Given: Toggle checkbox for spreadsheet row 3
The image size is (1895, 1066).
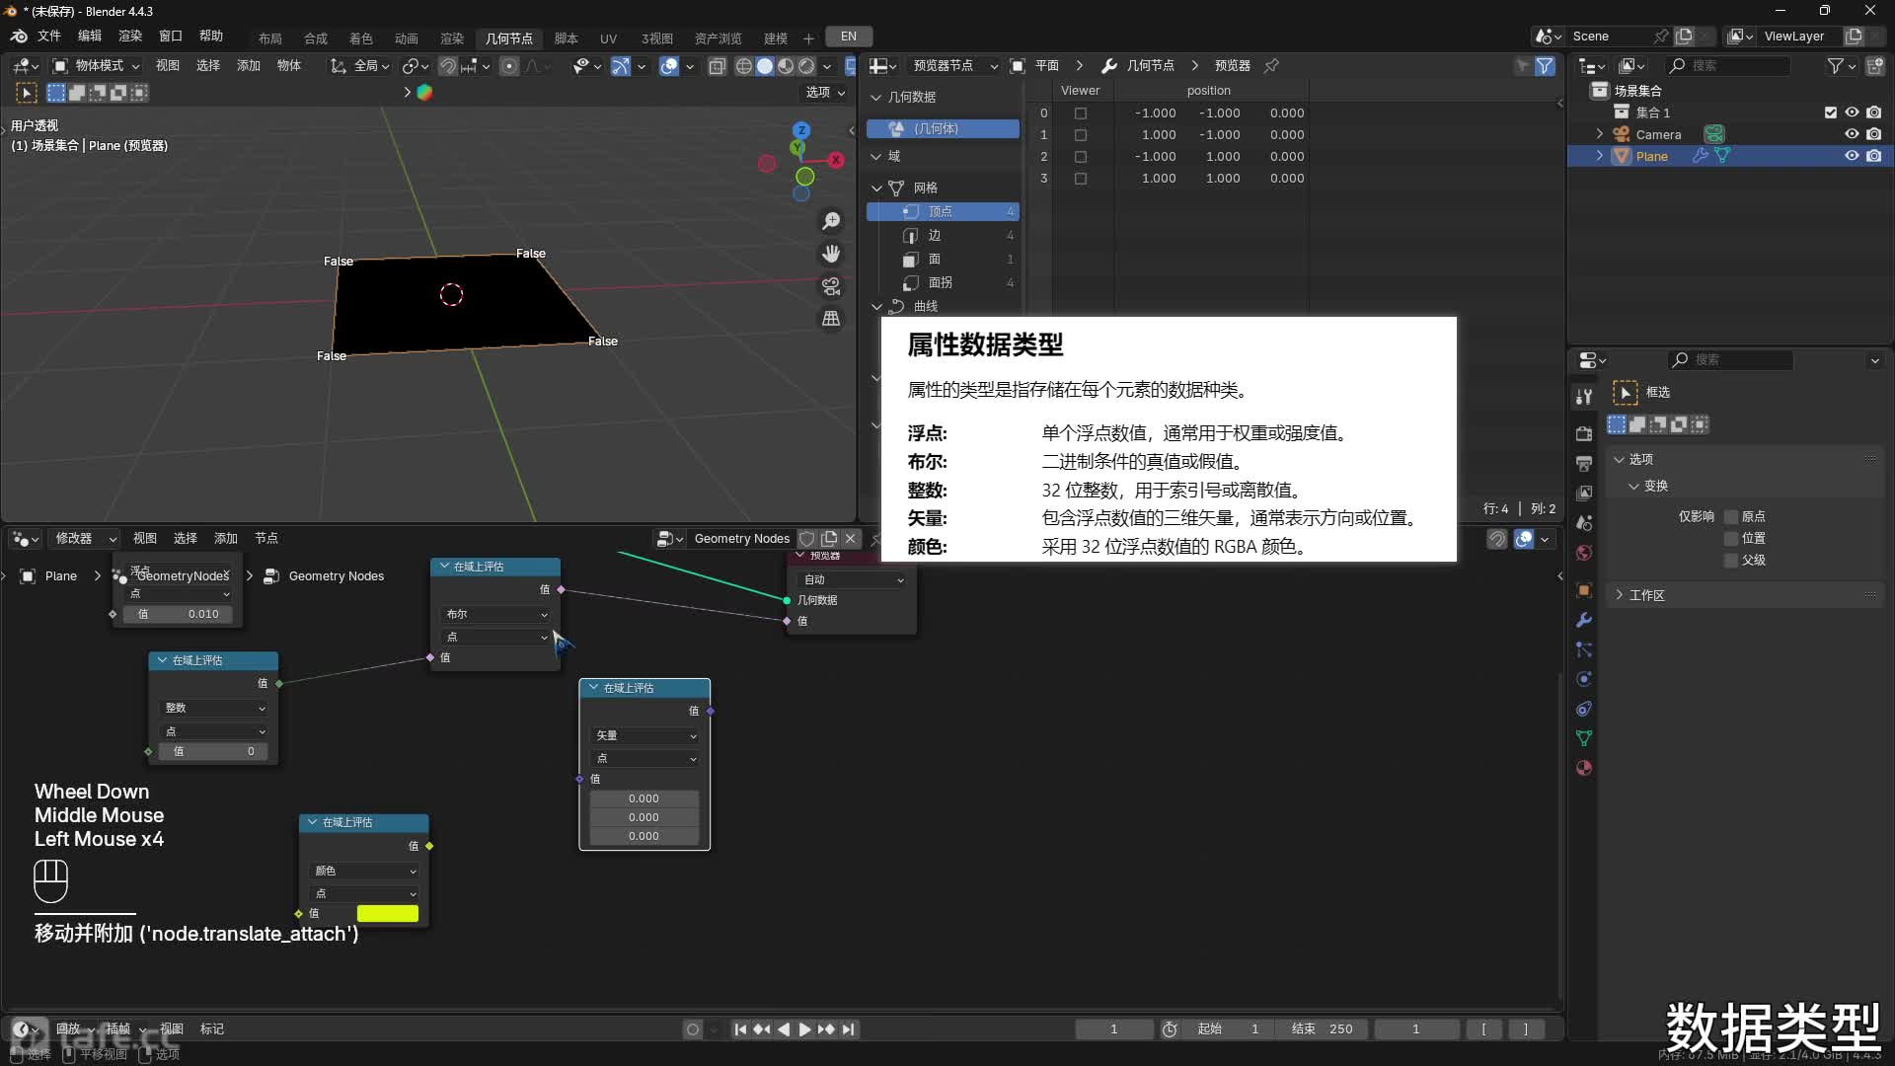Looking at the screenshot, I should click(1081, 179).
